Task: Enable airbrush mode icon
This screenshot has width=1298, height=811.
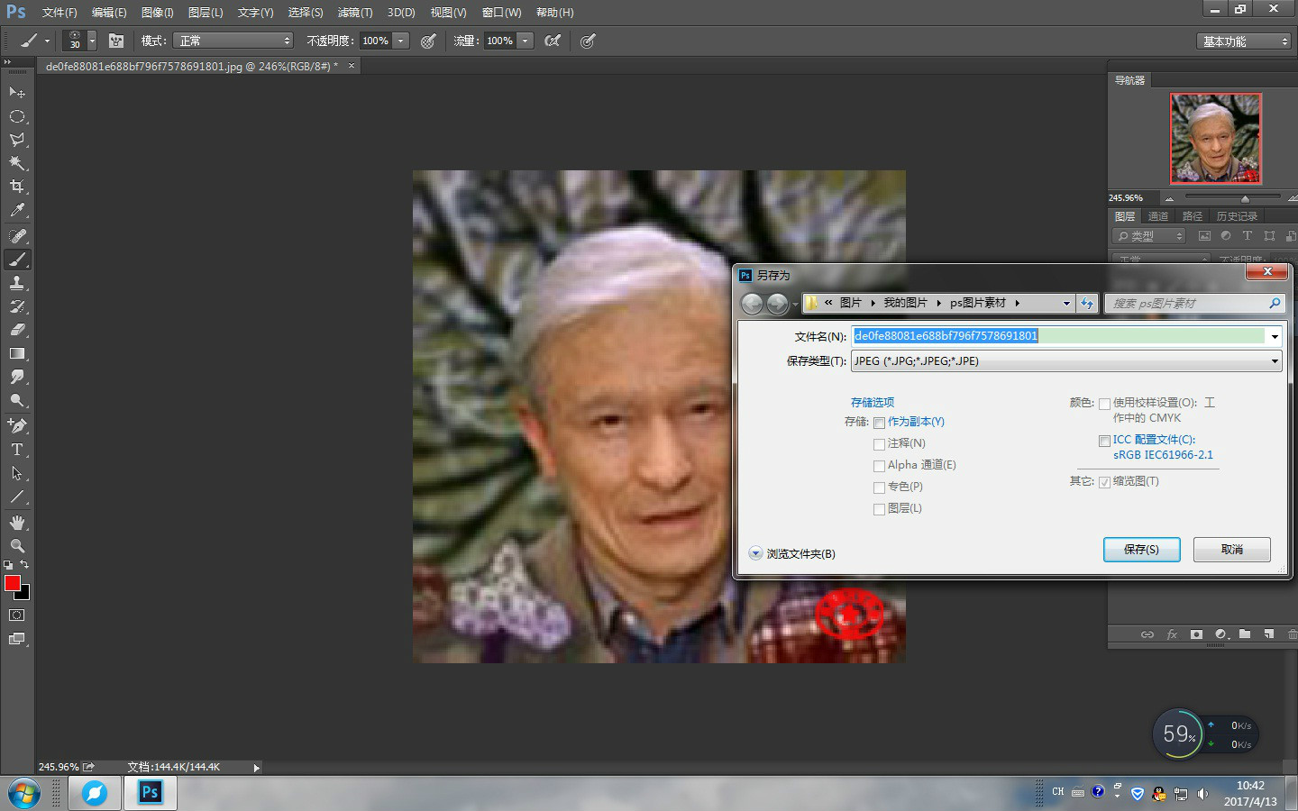Action: (553, 41)
